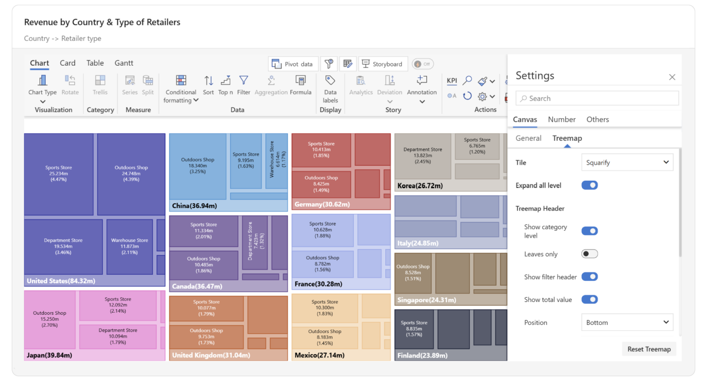707x381 pixels.
Task: Click the Trellis category icon
Action: (100, 85)
